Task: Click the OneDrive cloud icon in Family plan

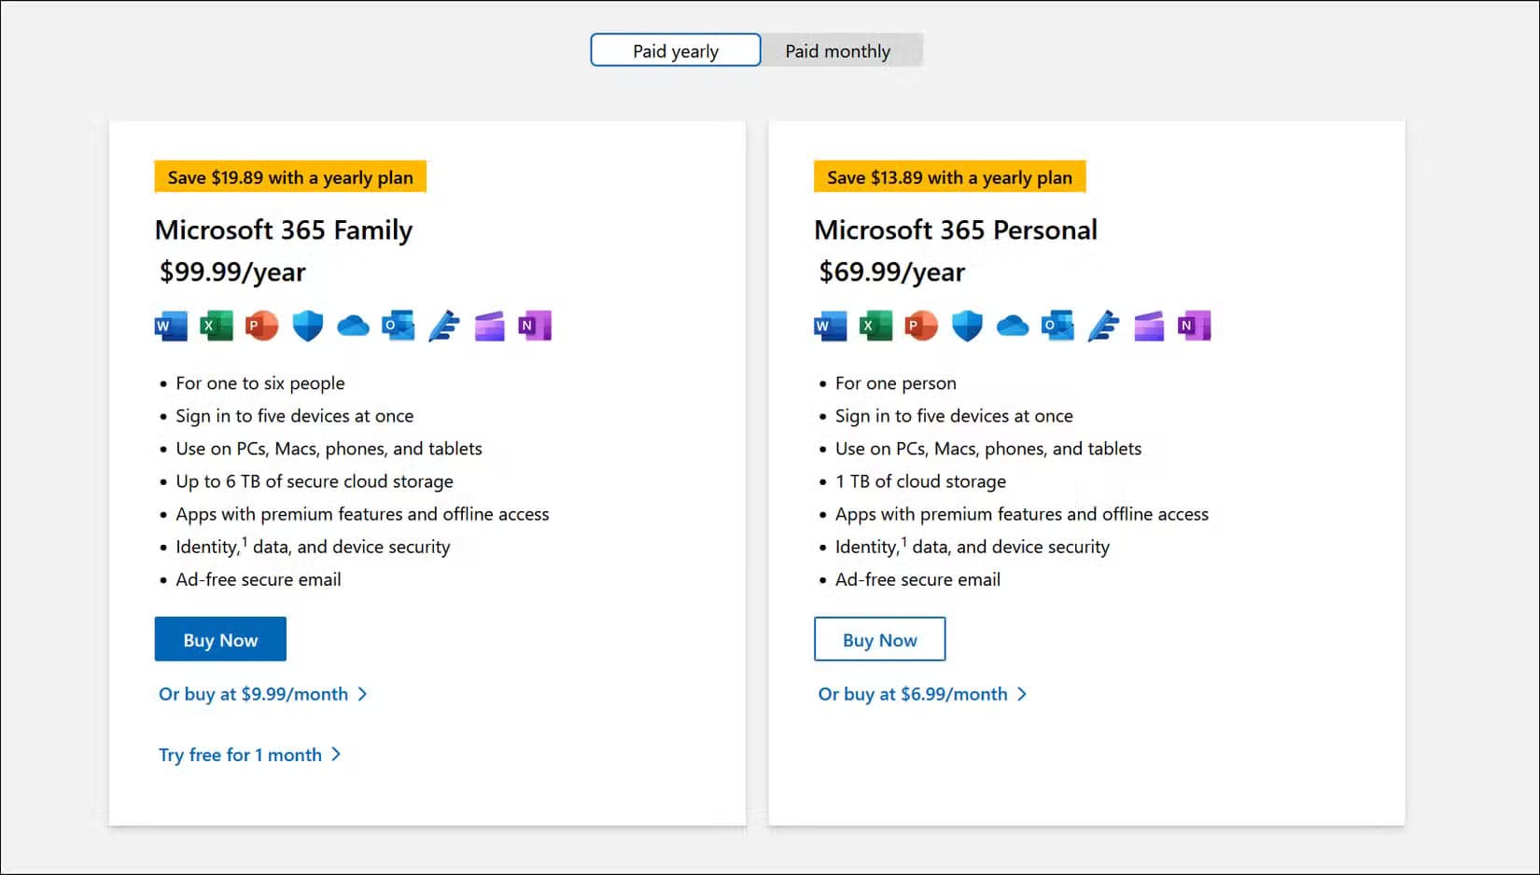Action: [x=353, y=326]
